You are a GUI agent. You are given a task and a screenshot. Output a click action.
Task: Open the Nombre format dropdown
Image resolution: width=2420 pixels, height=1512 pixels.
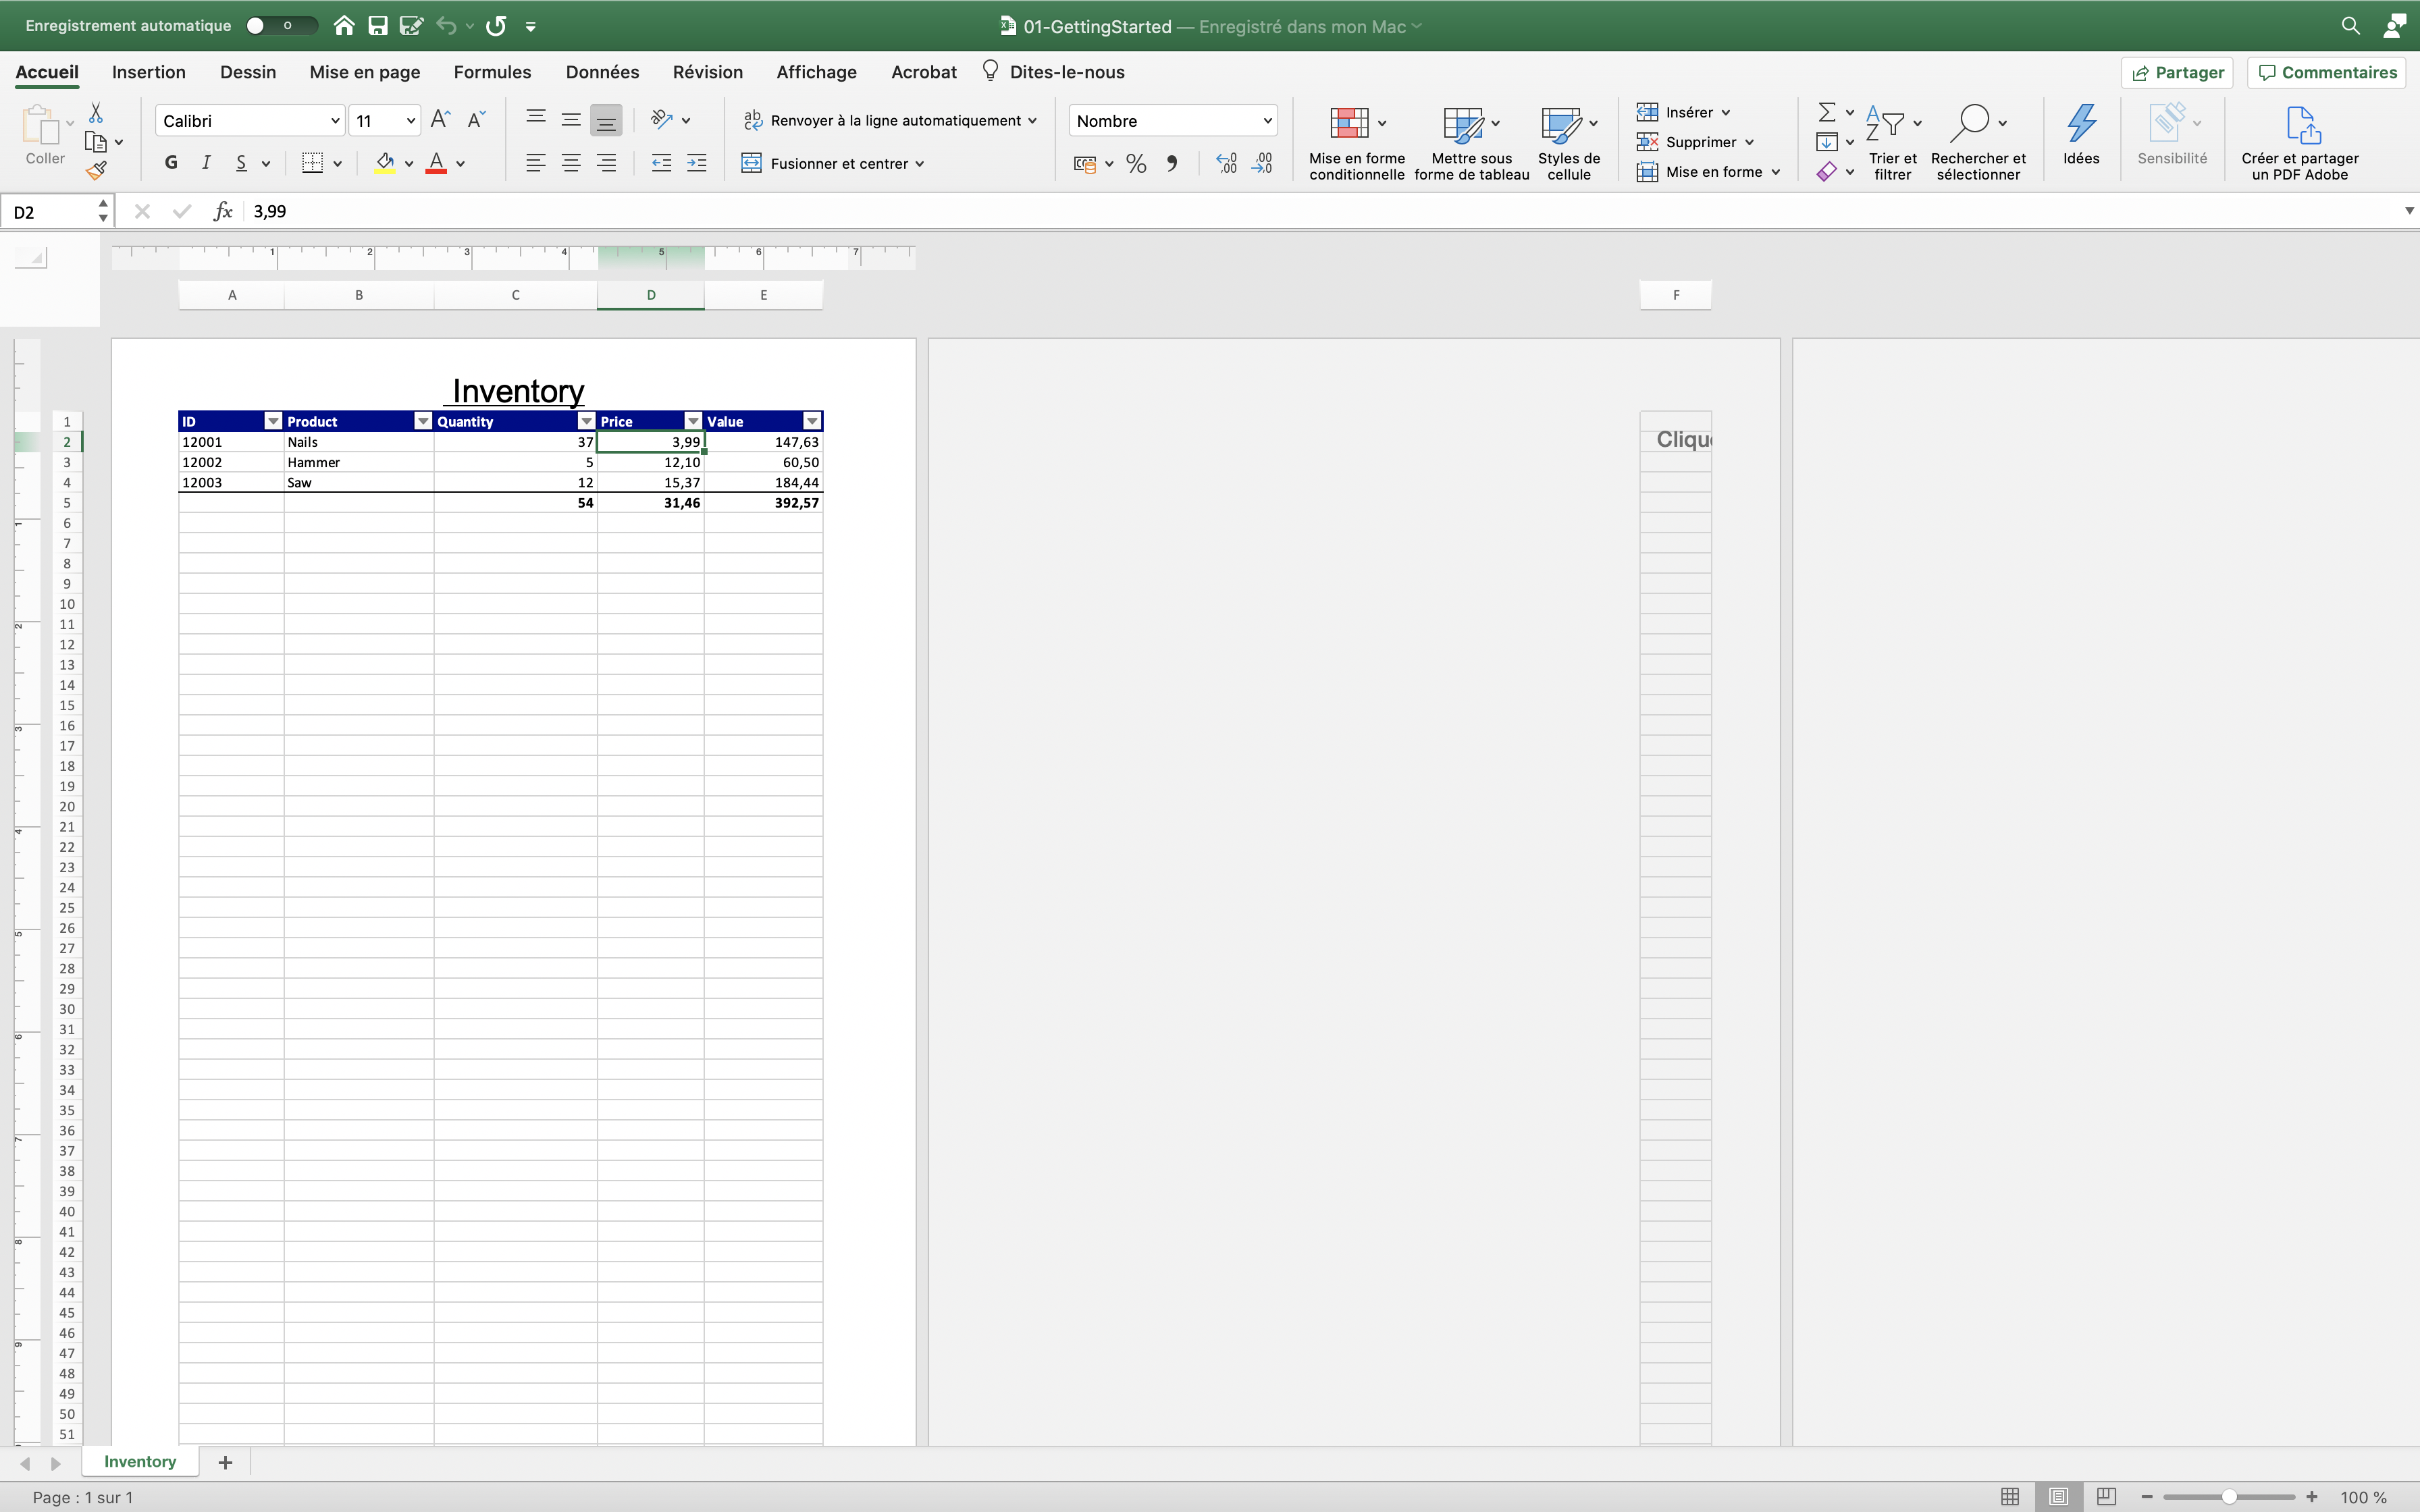(1264, 120)
